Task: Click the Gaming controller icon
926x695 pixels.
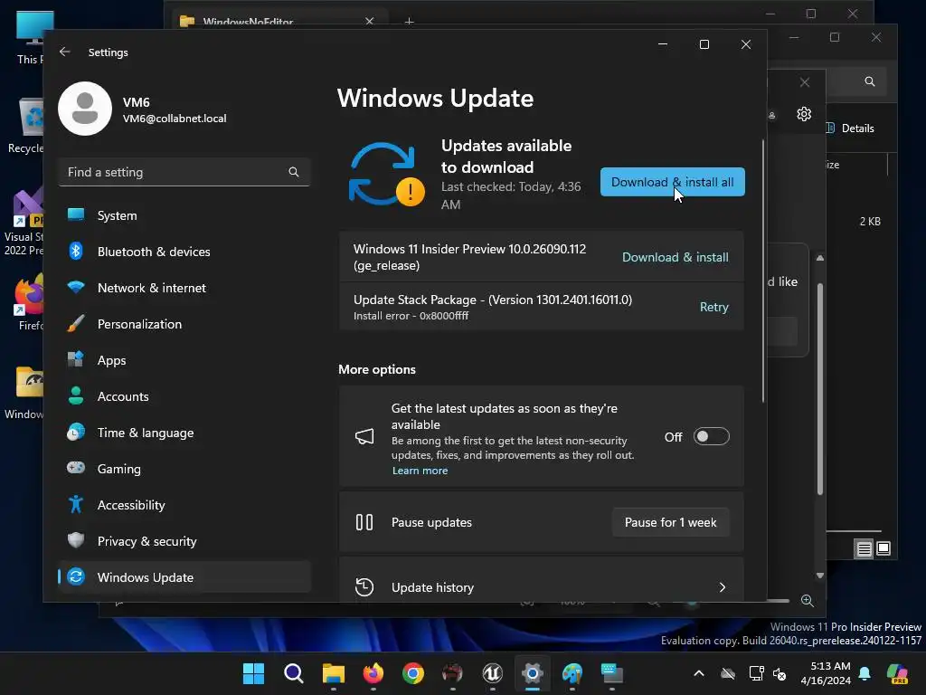Action: [x=76, y=468]
